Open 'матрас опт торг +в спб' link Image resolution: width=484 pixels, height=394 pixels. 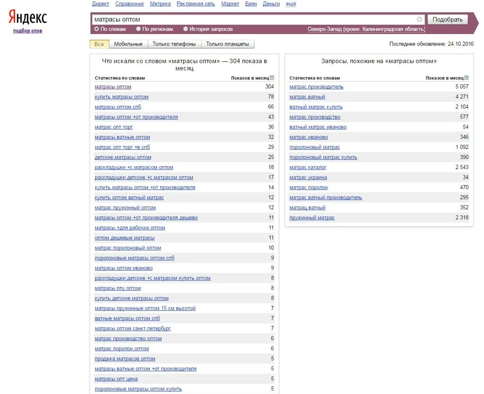pyautogui.click(x=122, y=147)
